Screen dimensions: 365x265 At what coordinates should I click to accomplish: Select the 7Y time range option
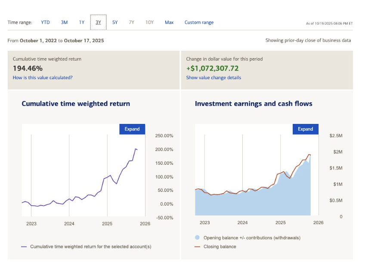pos(132,22)
